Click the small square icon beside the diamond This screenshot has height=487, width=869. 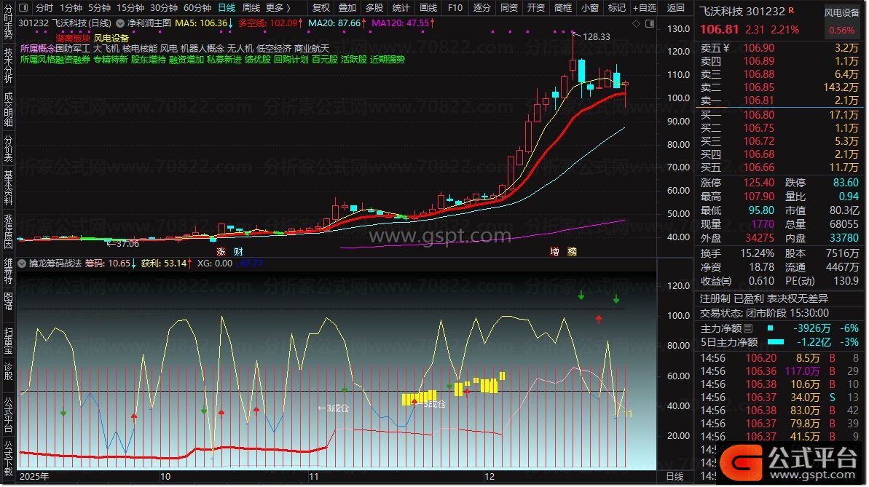[x=648, y=23]
